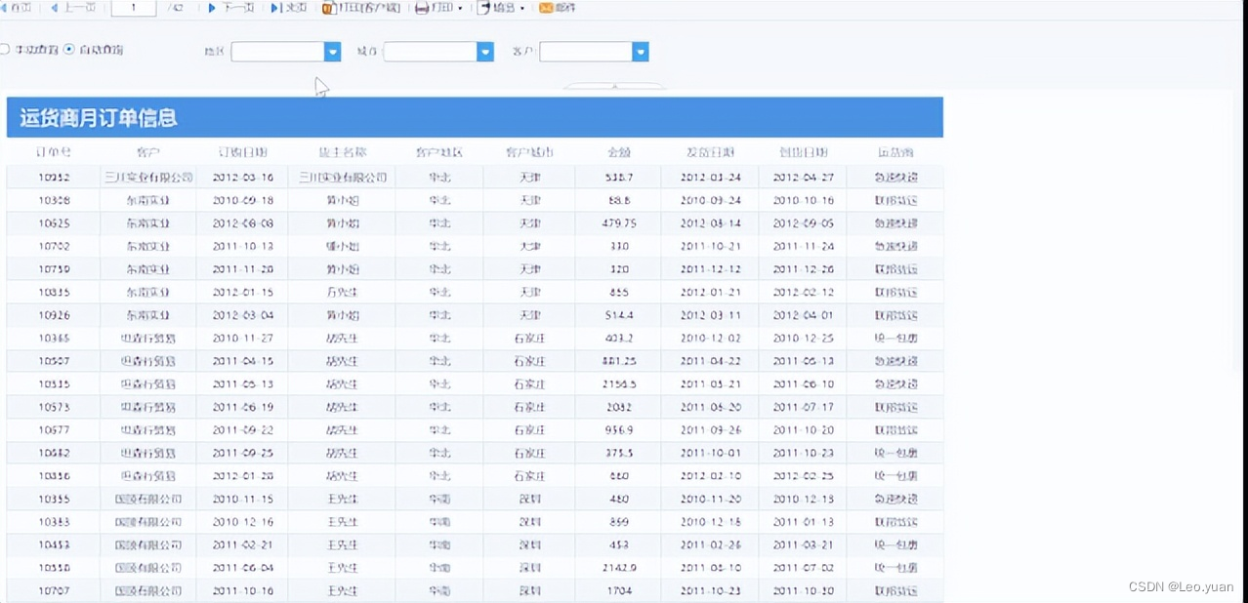The image size is (1248, 603).
Task: Open the 打印 print dropdown menu
Action: click(439, 8)
